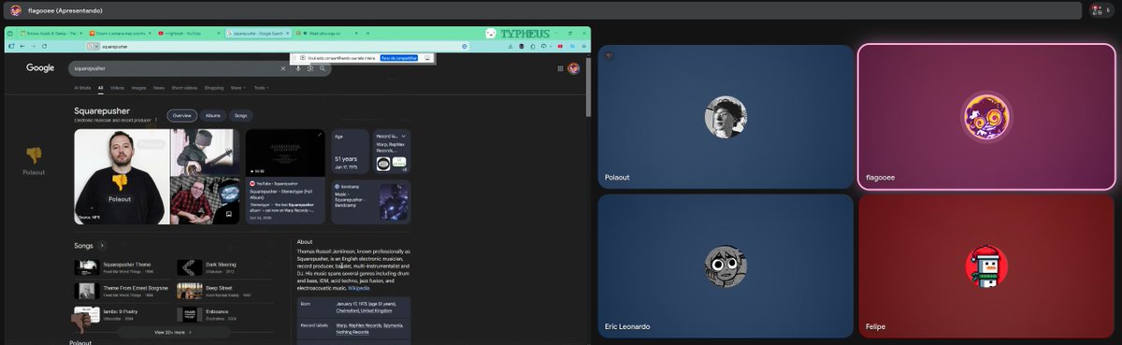This screenshot has width=1122, height=345.
Task: Expand the View 20+ more songs button
Action: click(173, 332)
